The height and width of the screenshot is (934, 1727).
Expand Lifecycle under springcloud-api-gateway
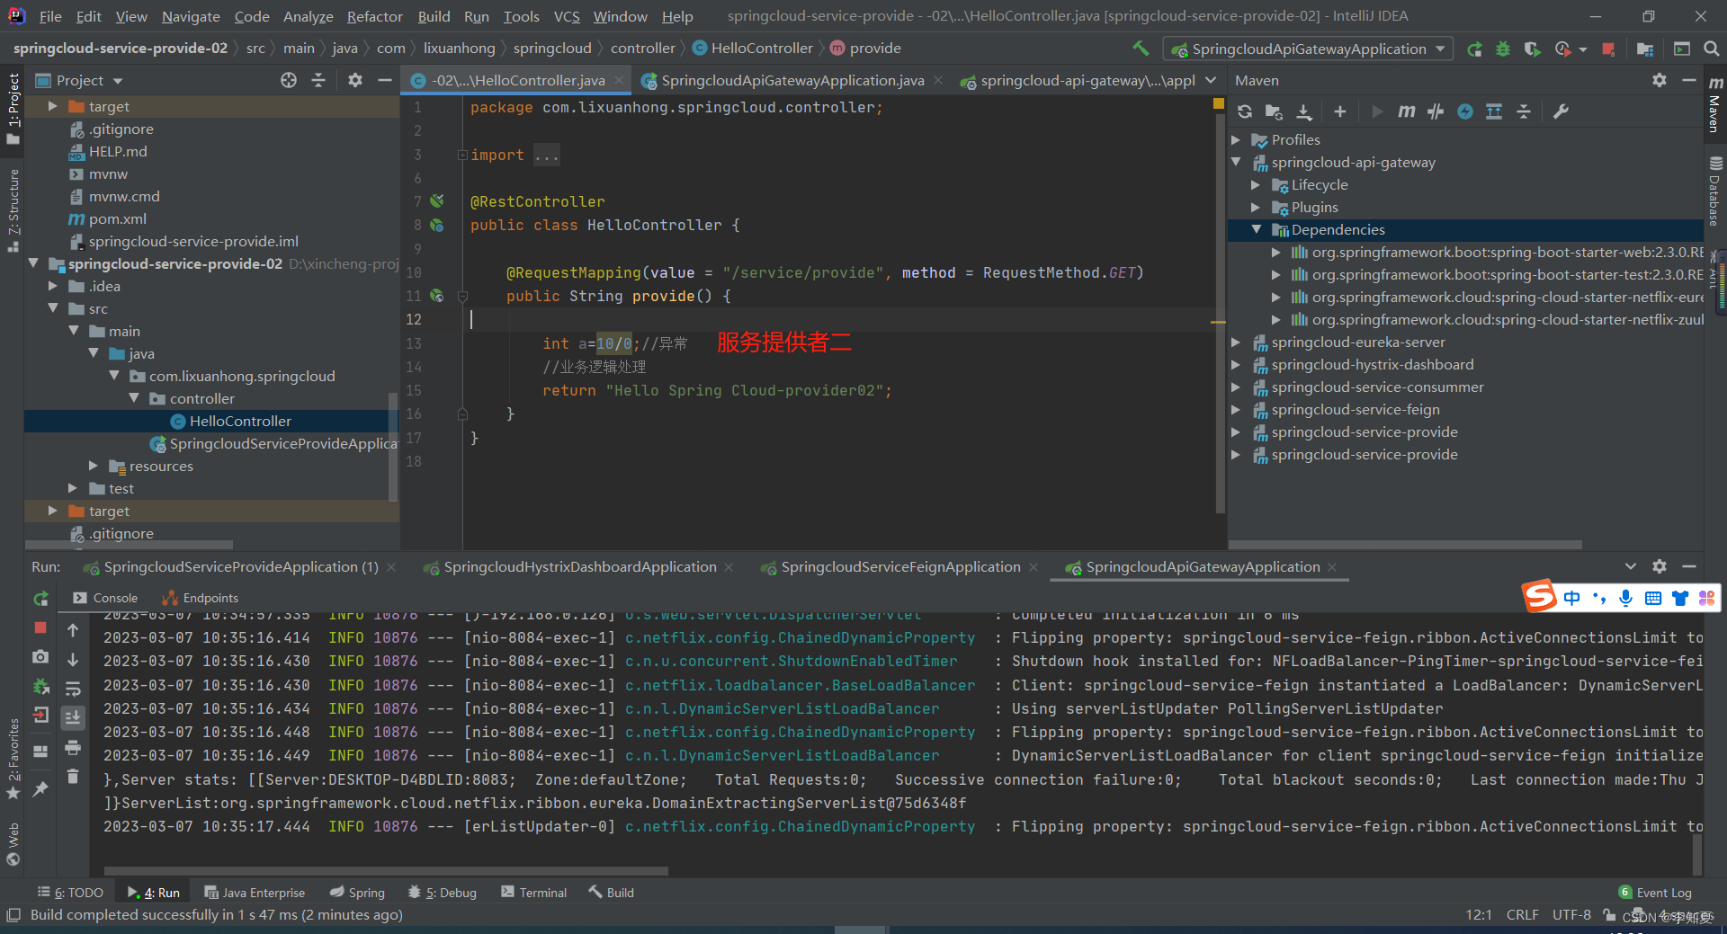1256,185
